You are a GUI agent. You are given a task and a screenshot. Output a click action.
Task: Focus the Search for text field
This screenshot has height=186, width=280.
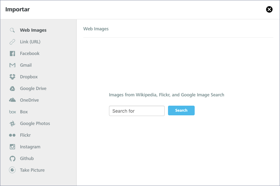[137, 111]
